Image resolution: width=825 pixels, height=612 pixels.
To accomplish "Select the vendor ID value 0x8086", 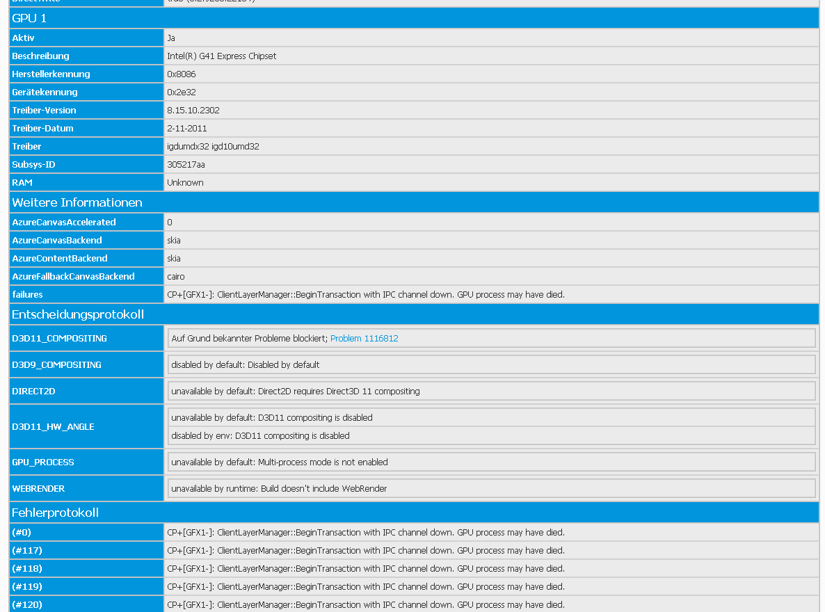I will coord(182,74).
